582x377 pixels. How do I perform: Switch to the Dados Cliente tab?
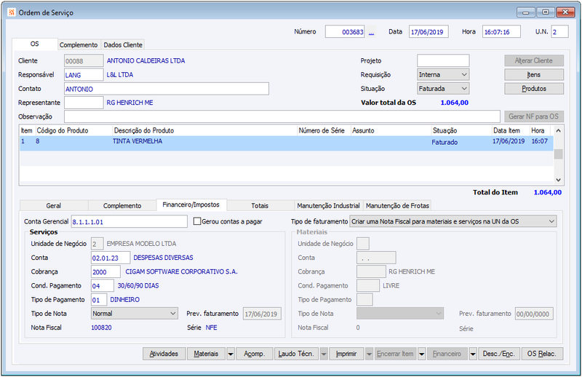123,45
